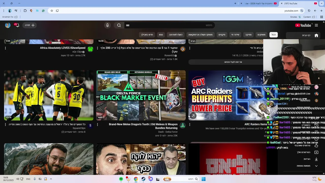
Task: Focus the YouTube search field
Action: pyautogui.click(x=169, y=25)
